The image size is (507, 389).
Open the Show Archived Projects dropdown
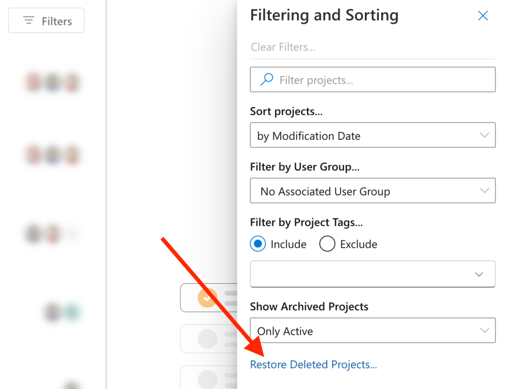372,331
